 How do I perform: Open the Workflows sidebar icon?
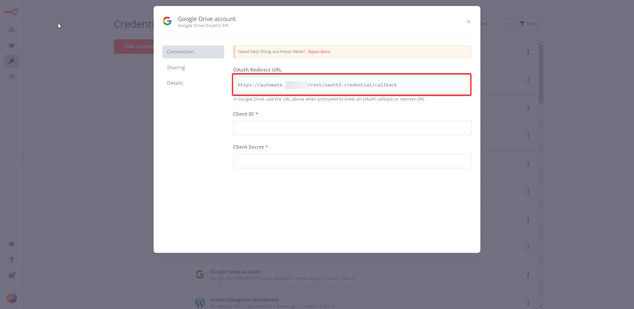click(x=12, y=30)
